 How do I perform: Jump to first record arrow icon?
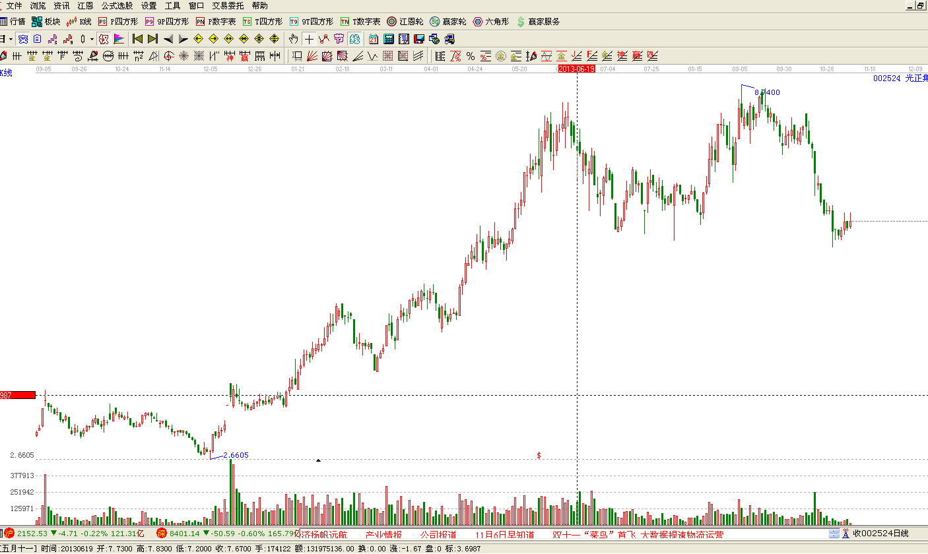click(x=137, y=39)
